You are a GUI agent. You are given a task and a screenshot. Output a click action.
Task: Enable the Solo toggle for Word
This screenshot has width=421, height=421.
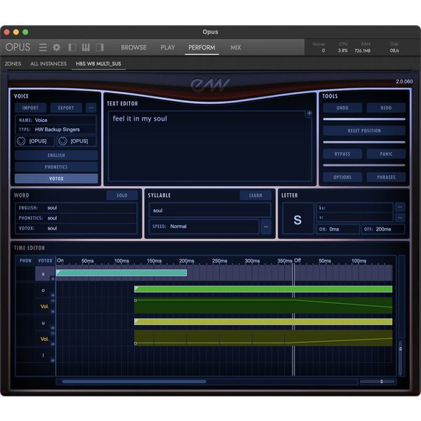coord(122,196)
